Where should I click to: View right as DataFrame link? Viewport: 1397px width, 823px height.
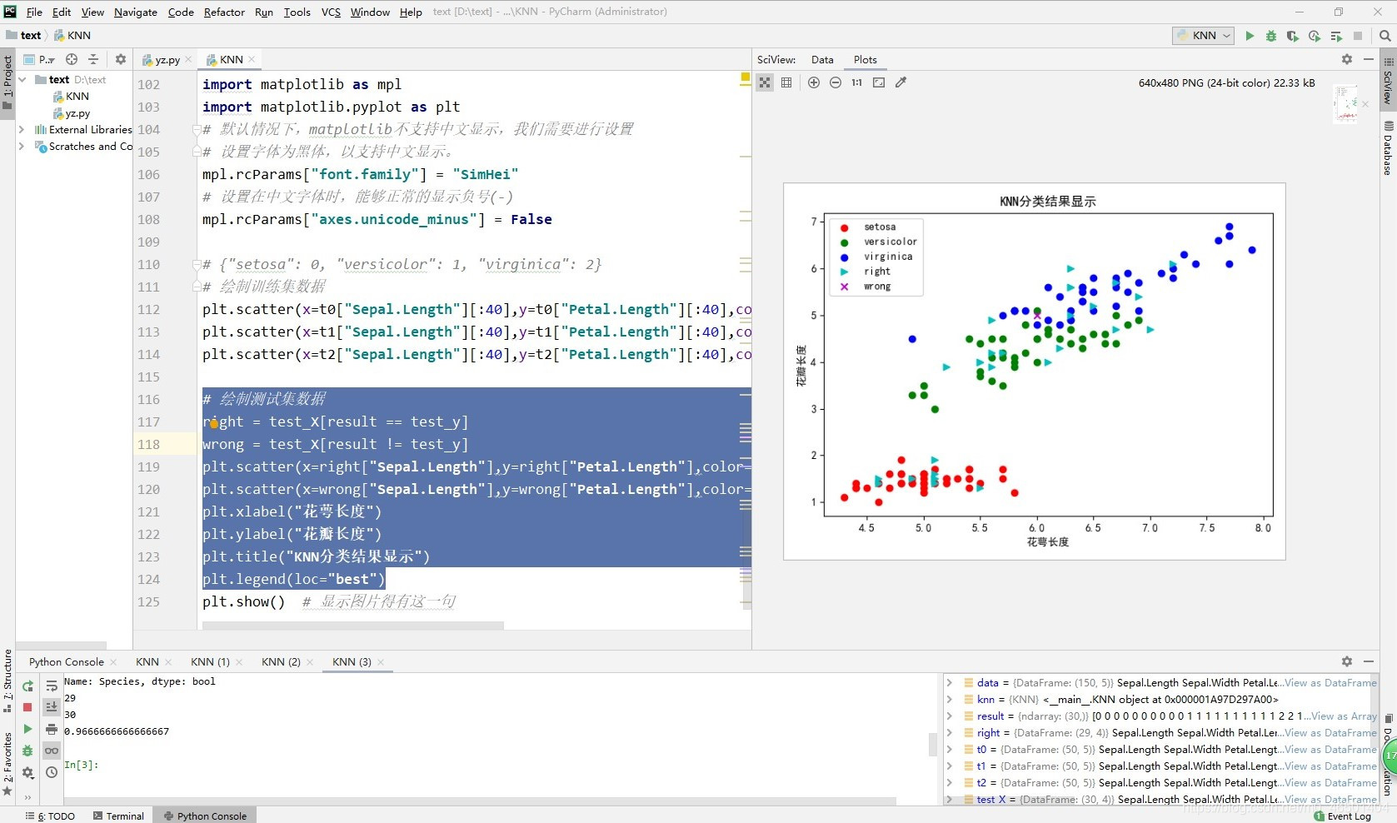(x=1330, y=733)
